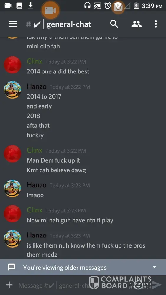Screen dimensions: 166x295
Task: Tap the plus attachment icon
Action: click(x=9, y=285)
